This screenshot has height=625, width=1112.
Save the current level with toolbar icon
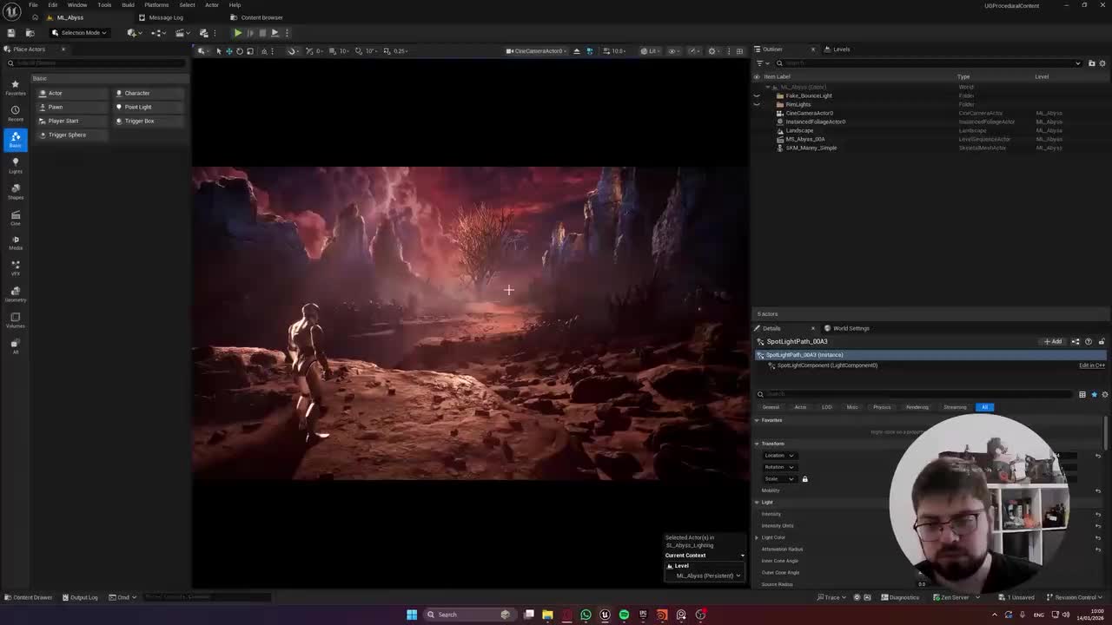(x=11, y=33)
